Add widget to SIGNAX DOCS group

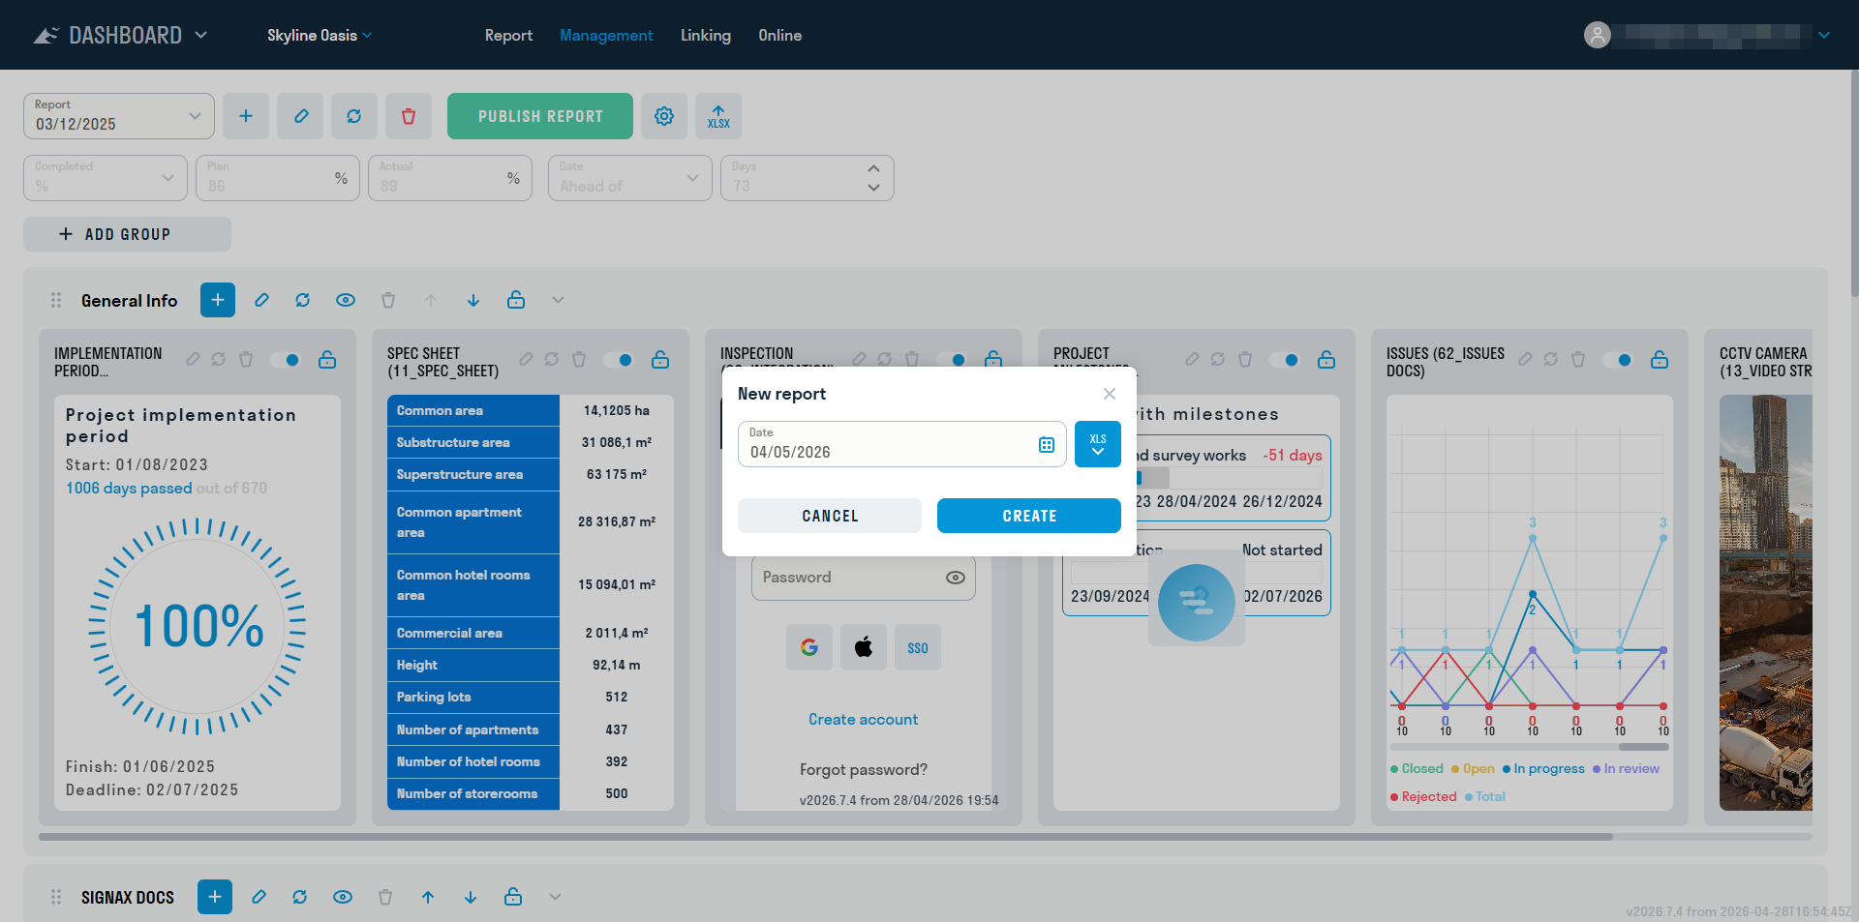[x=215, y=897]
